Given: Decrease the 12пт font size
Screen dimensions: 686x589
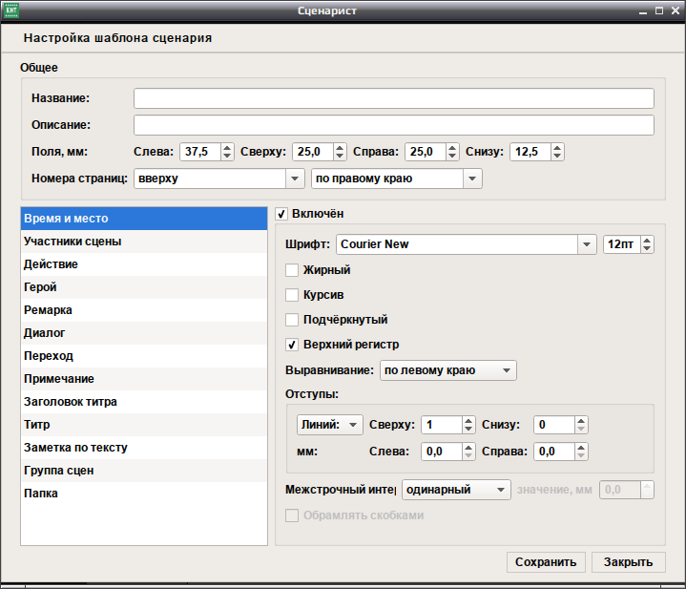Looking at the screenshot, I should click(647, 248).
